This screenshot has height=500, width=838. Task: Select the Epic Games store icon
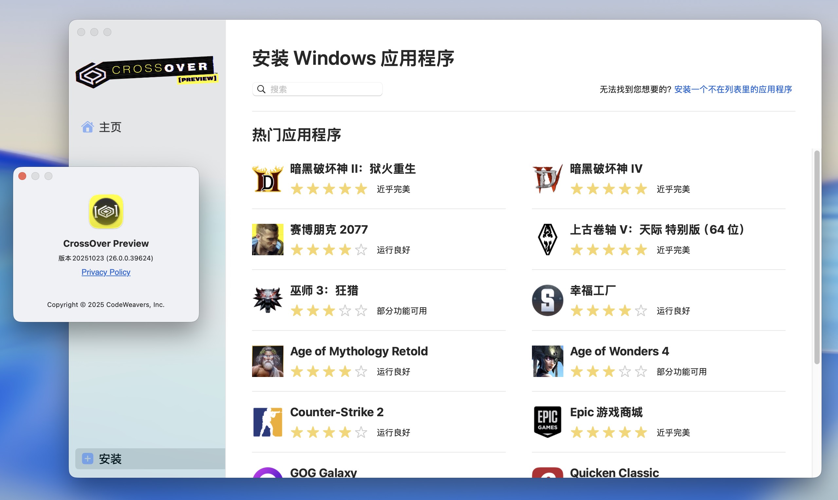coord(547,422)
